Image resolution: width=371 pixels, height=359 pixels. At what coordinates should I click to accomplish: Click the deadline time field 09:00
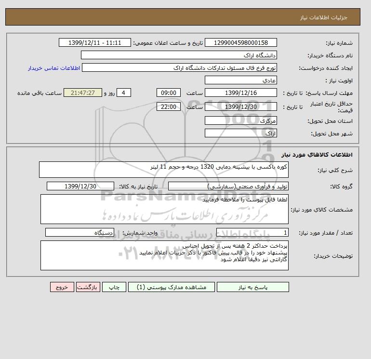pos(169,93)
